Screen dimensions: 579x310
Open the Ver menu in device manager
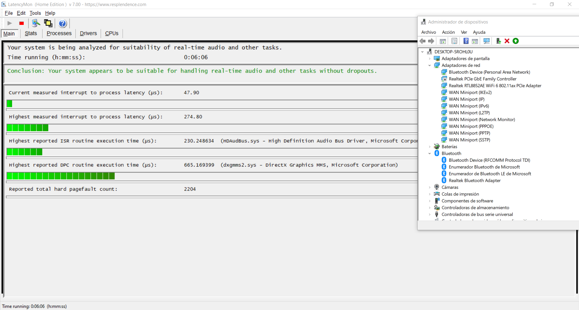pos(464,32)
